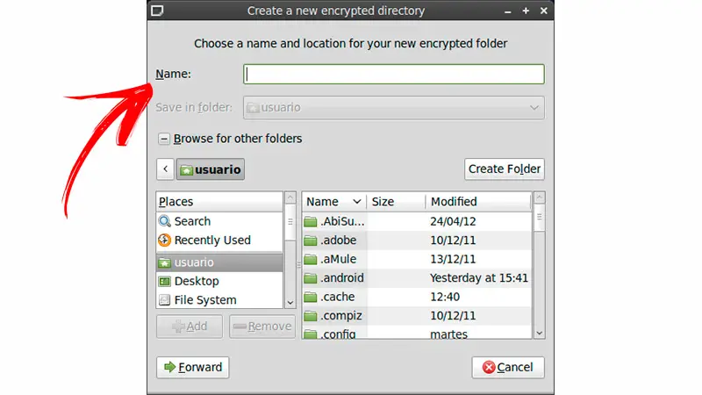Select the .config folder
This screenshot has width=702, height=395.
(x=417, y=333)
